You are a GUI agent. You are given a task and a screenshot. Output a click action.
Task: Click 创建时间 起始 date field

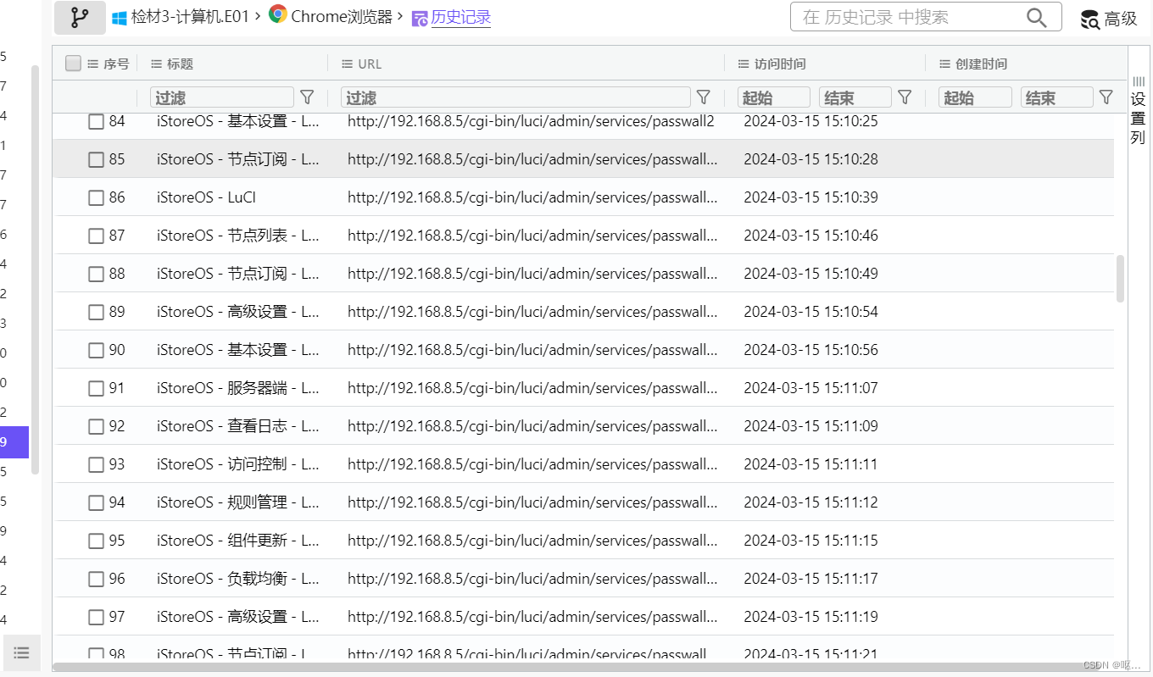[975, 97]
